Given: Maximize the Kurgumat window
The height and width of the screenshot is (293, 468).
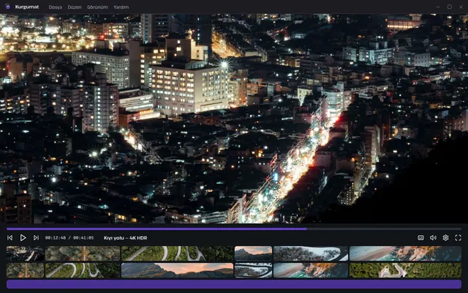Looking at the screenshot, I should click(450, 7).
